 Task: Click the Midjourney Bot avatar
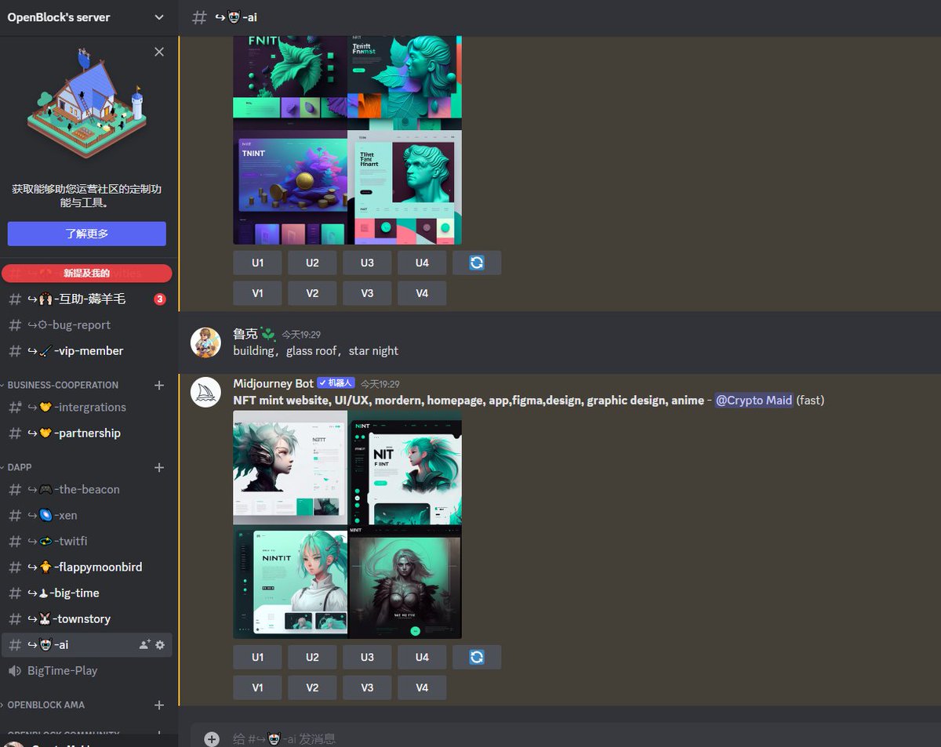[205, 391]
